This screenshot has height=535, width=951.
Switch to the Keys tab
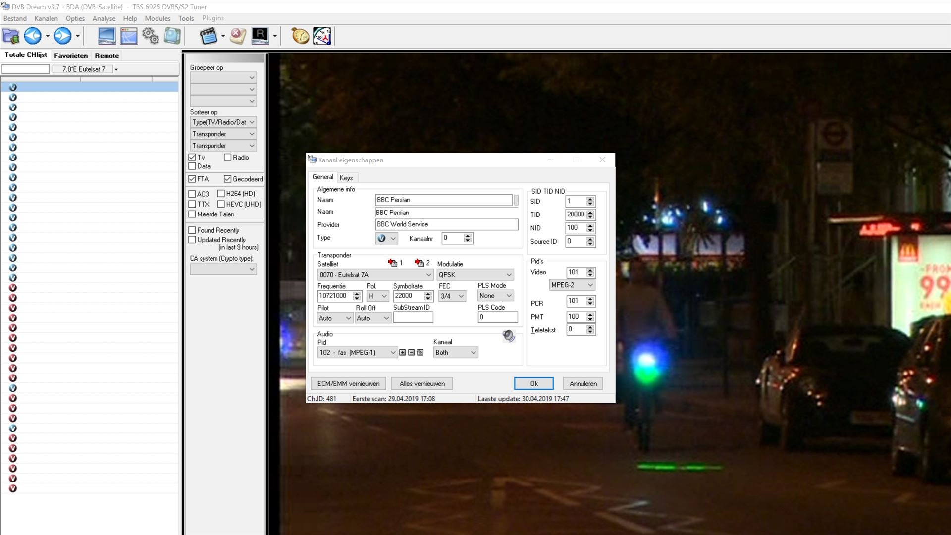pos(346,178)
